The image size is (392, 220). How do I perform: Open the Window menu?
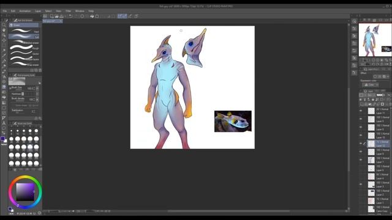(80, 11)
